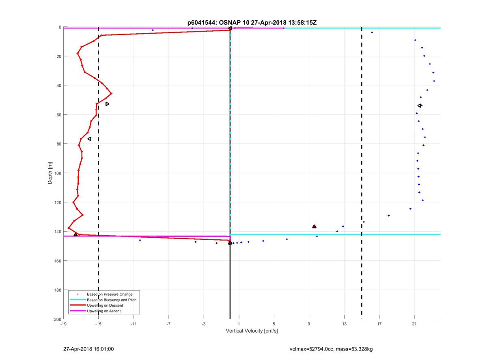Viewport: 487px width, 359px height.
Task: Click the x-axis tick label '-7'
Action: pyautogui.click(x=168, y=324)
